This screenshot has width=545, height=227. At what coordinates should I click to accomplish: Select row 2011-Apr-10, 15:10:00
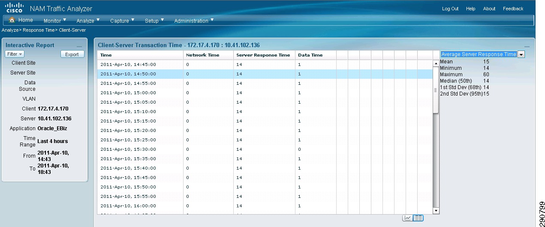click(x=265, y=111)
